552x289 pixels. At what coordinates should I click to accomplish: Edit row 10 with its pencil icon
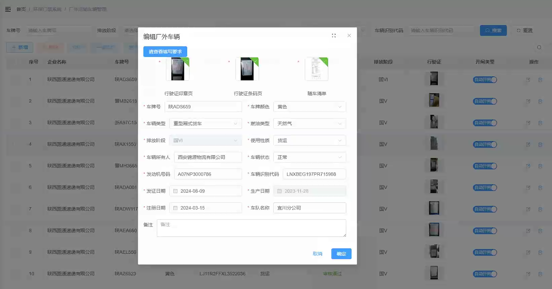tap(528, 274)
